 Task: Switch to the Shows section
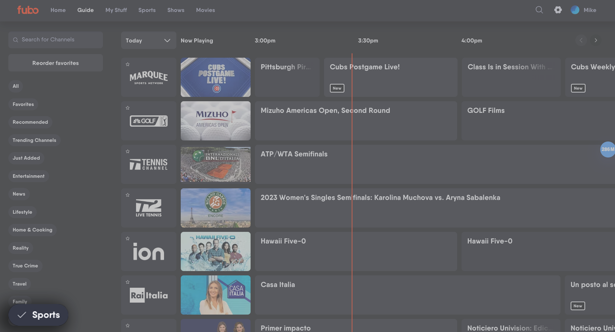(176, 10)
